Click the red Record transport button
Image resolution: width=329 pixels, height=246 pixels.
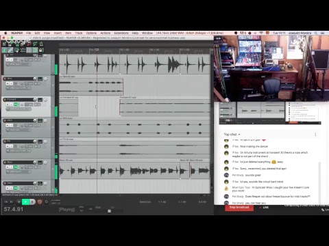pyautogui.click(x=40, y=202)
